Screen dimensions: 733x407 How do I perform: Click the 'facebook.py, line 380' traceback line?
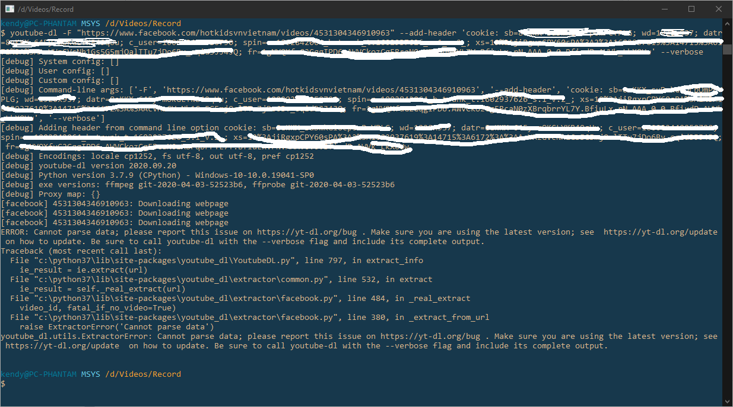tap(250, 318)
